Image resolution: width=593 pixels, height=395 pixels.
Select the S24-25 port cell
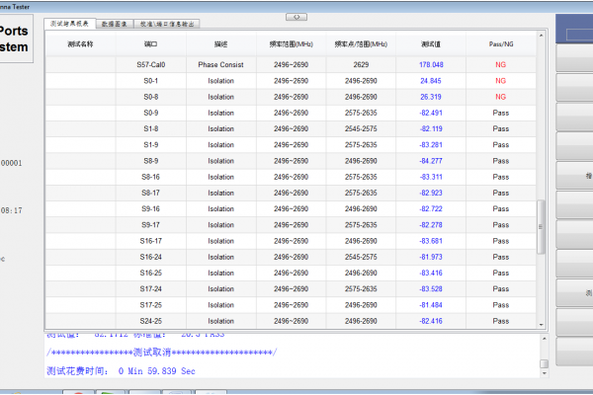click(x=151, y=321)
